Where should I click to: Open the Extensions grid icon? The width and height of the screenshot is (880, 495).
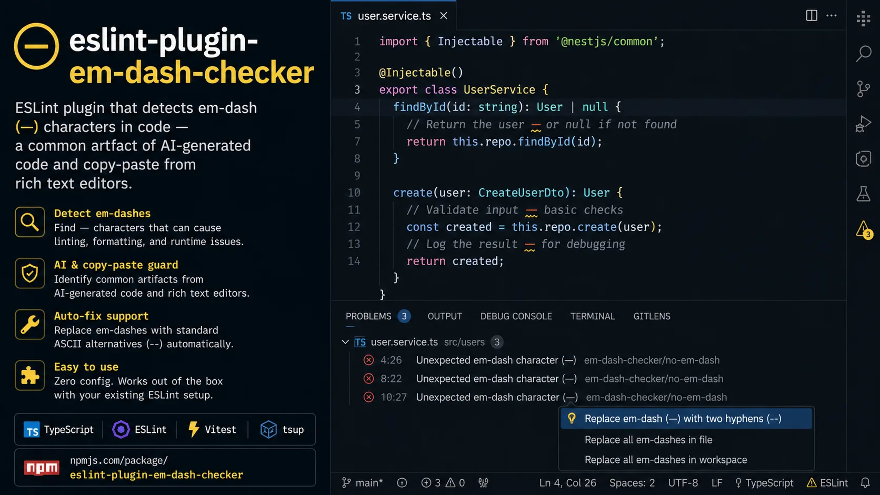click(864, 18)
